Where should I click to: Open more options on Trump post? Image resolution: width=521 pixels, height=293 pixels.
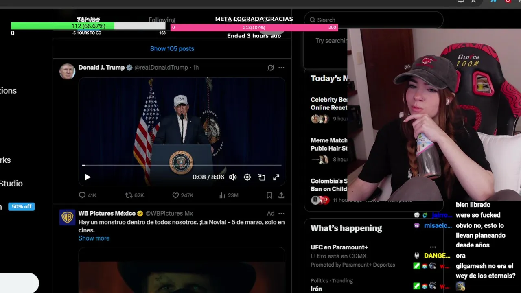(281, 68)
